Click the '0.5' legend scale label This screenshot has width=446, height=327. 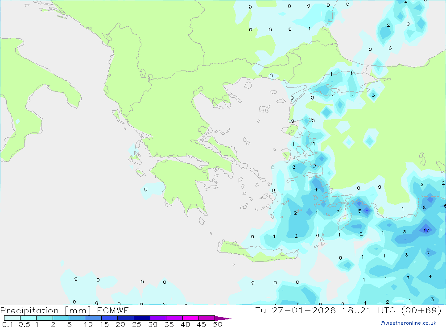click(24, 324)
